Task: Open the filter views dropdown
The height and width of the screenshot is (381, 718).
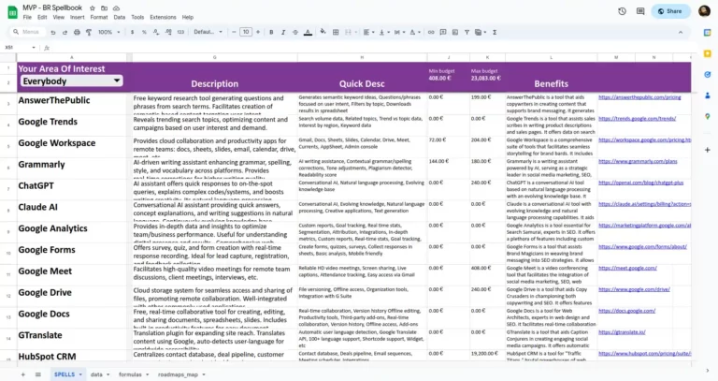Action: tap(481, 32)
